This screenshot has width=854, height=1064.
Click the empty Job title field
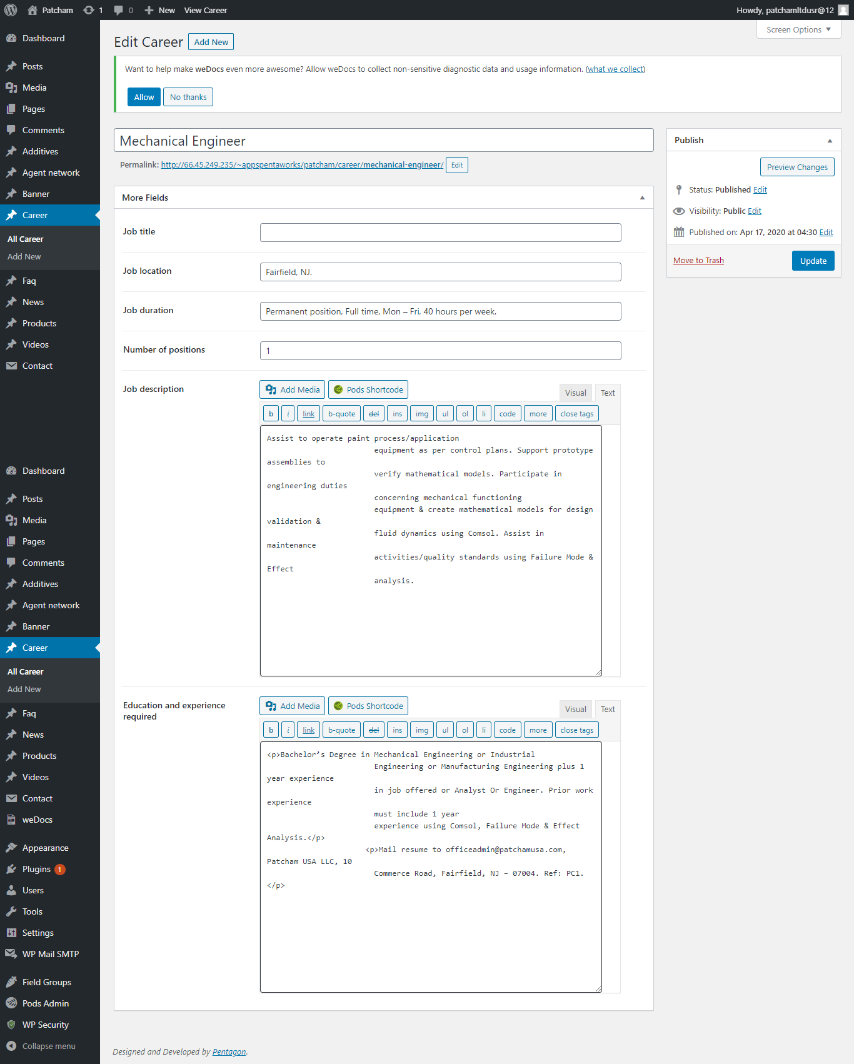[440, 233]
